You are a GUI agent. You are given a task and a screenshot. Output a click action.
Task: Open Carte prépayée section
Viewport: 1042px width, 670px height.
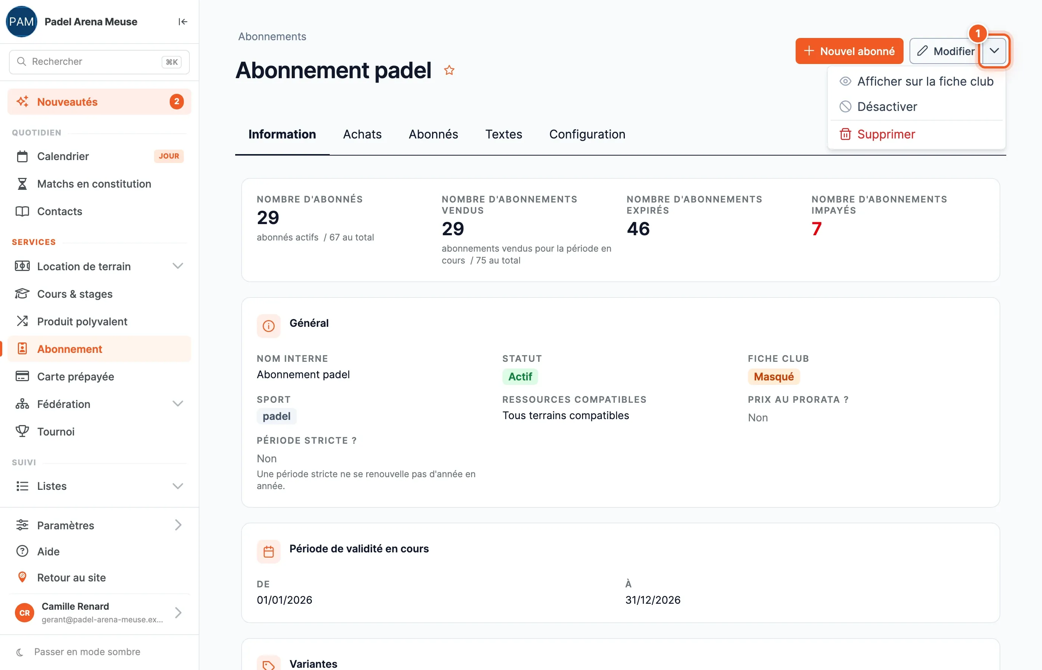coord(99,376)
